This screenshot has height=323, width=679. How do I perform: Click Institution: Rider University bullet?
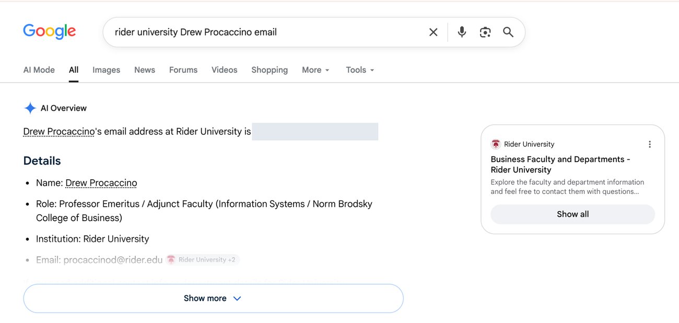click(92, 239)
